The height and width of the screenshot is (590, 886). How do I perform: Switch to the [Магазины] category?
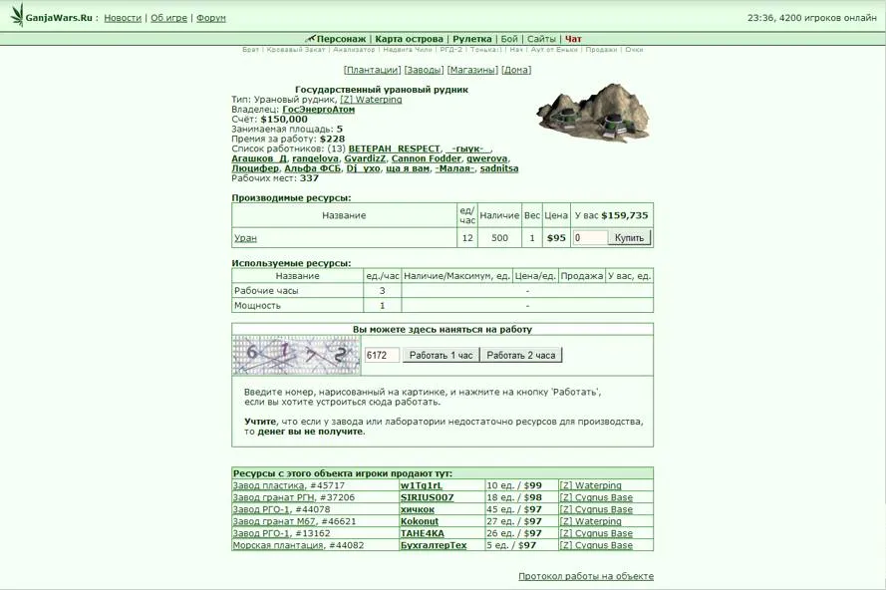click(472, 70)
